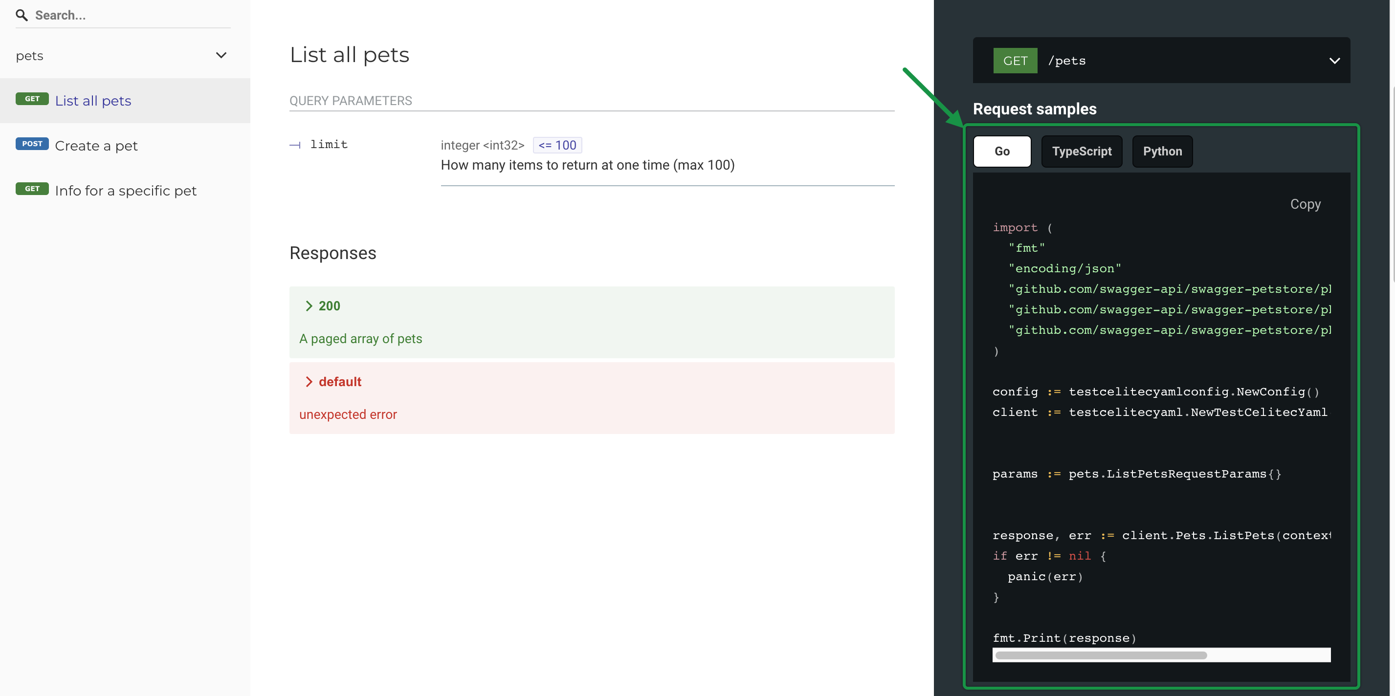Collapse the pets group in the sidebar
Image resolution: width=1395 pixels, height=696 pixels.
(221, 55)
